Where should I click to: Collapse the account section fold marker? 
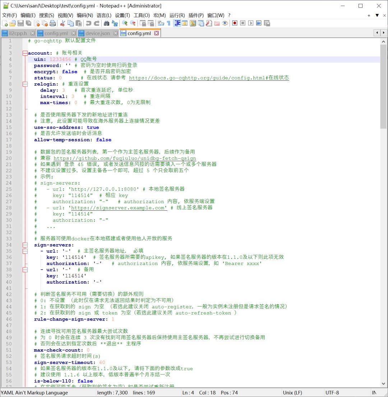point(25,53)
